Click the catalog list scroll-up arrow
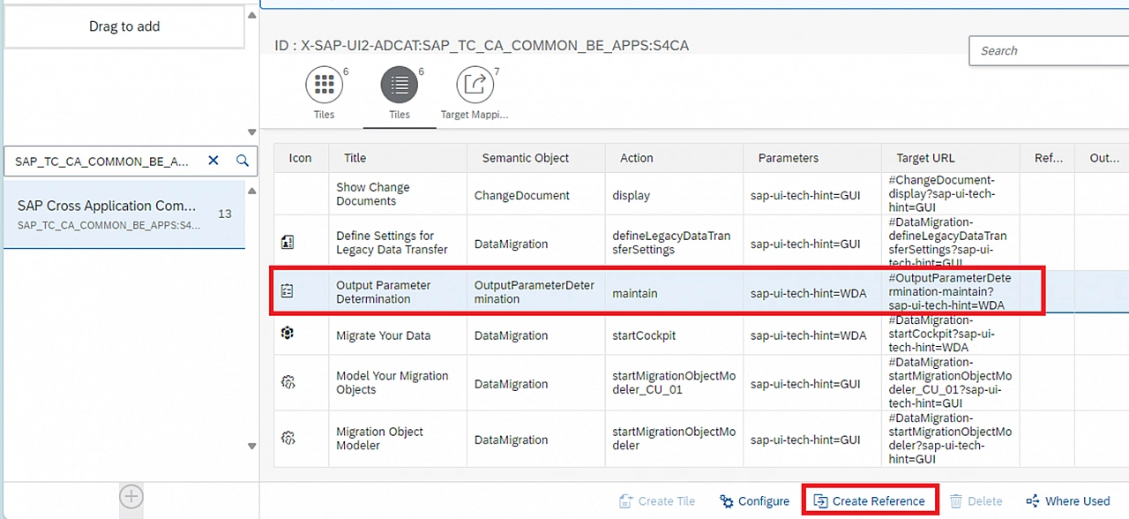 click(x=252, y=191)
